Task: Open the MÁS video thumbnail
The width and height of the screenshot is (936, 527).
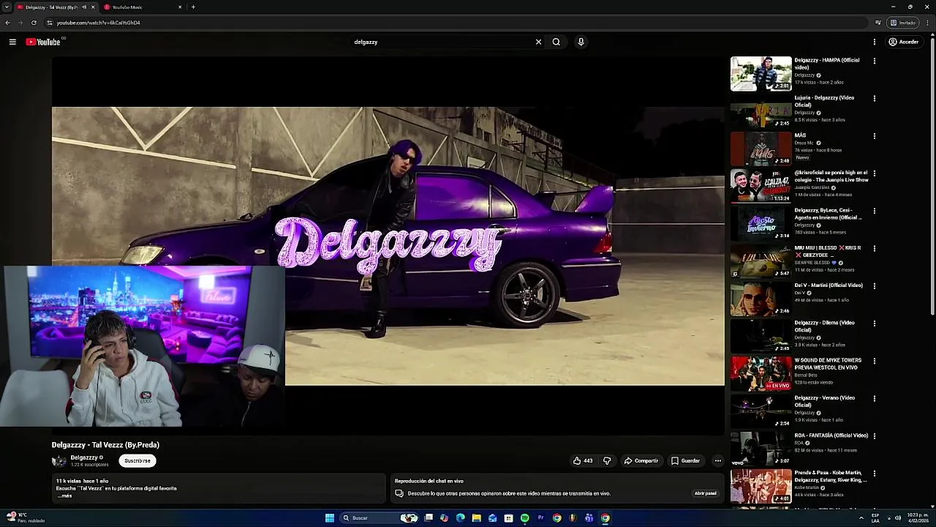Action: [x=760, y=149]
